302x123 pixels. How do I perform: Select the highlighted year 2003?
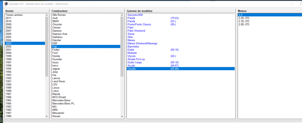[x=25, y=43]
